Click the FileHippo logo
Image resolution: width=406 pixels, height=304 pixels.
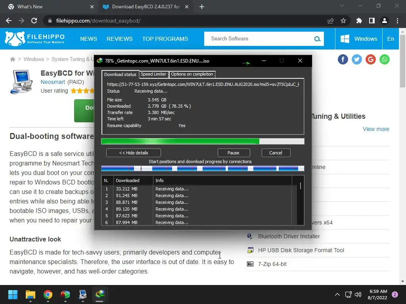click(x=34, y=39)
